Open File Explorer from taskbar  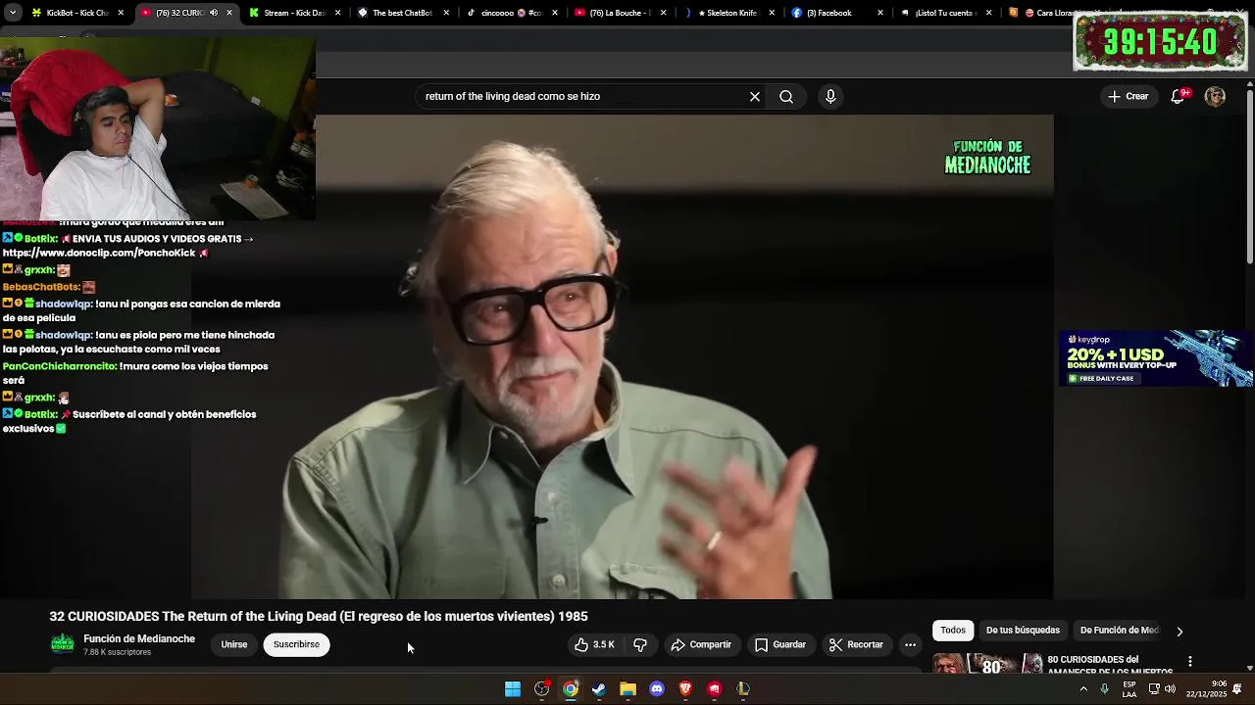point(627,689)
